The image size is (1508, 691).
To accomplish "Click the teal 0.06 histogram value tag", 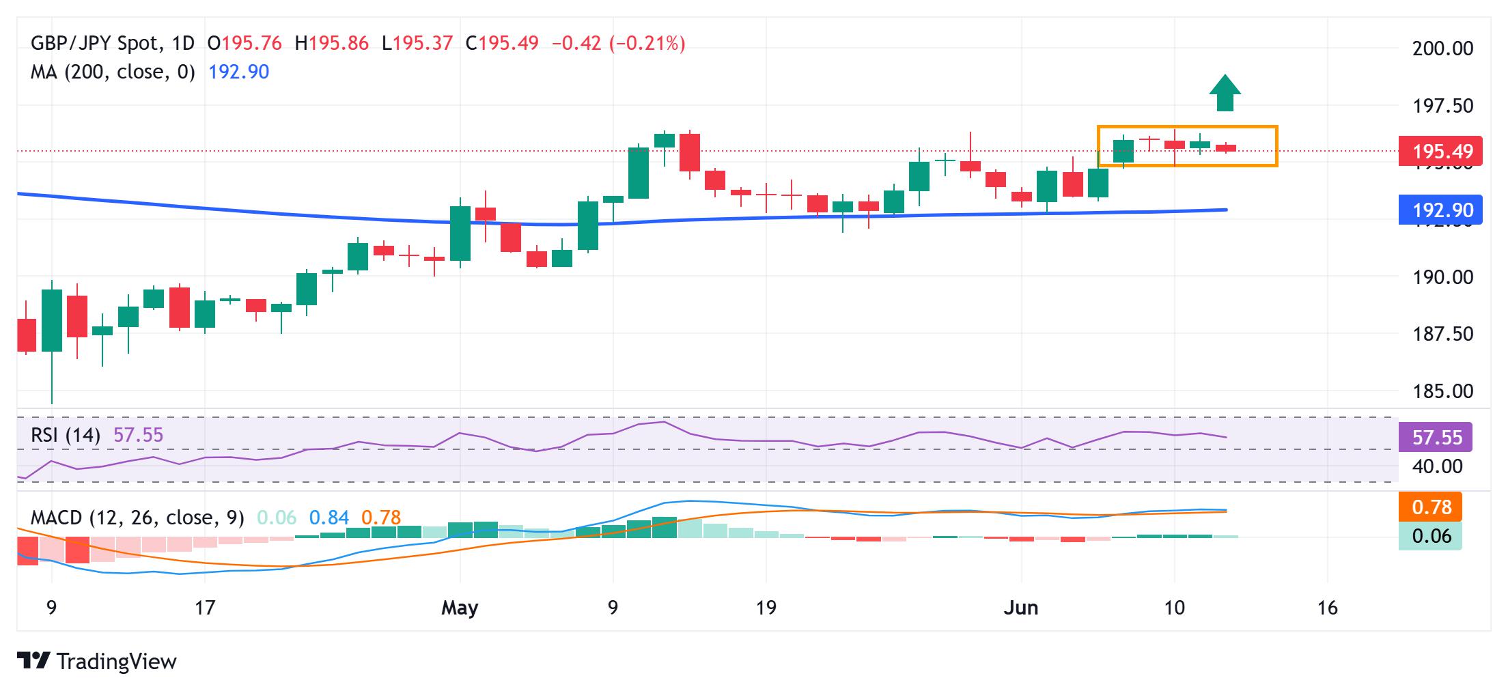I will [x=1430, y=536].
